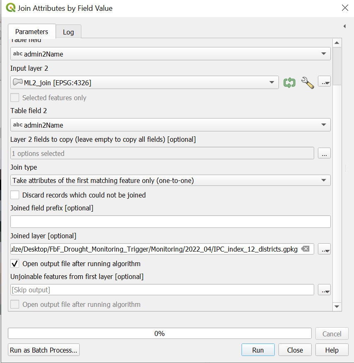The image size is (354, 363).
Task: Uncheck Open output file after running algorithm
Action: click(15, 264)
